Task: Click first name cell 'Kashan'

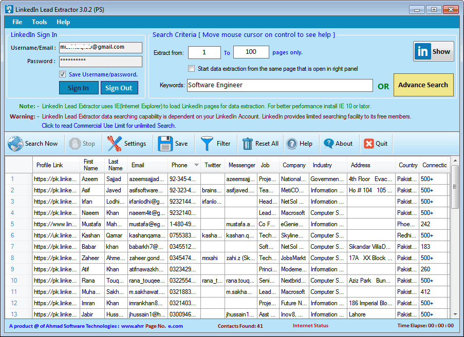Action: click(x=92, y=235)
